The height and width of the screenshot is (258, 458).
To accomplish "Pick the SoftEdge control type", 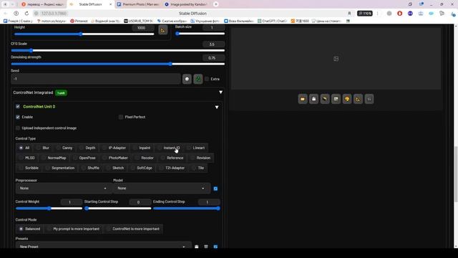I will click(142, 168).
